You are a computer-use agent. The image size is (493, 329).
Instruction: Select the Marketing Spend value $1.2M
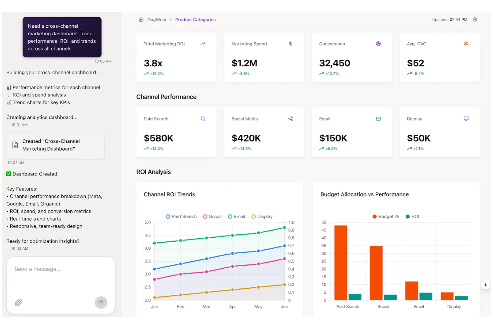244,63
